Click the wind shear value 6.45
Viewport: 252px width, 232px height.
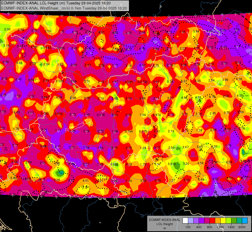pos(102,49)
